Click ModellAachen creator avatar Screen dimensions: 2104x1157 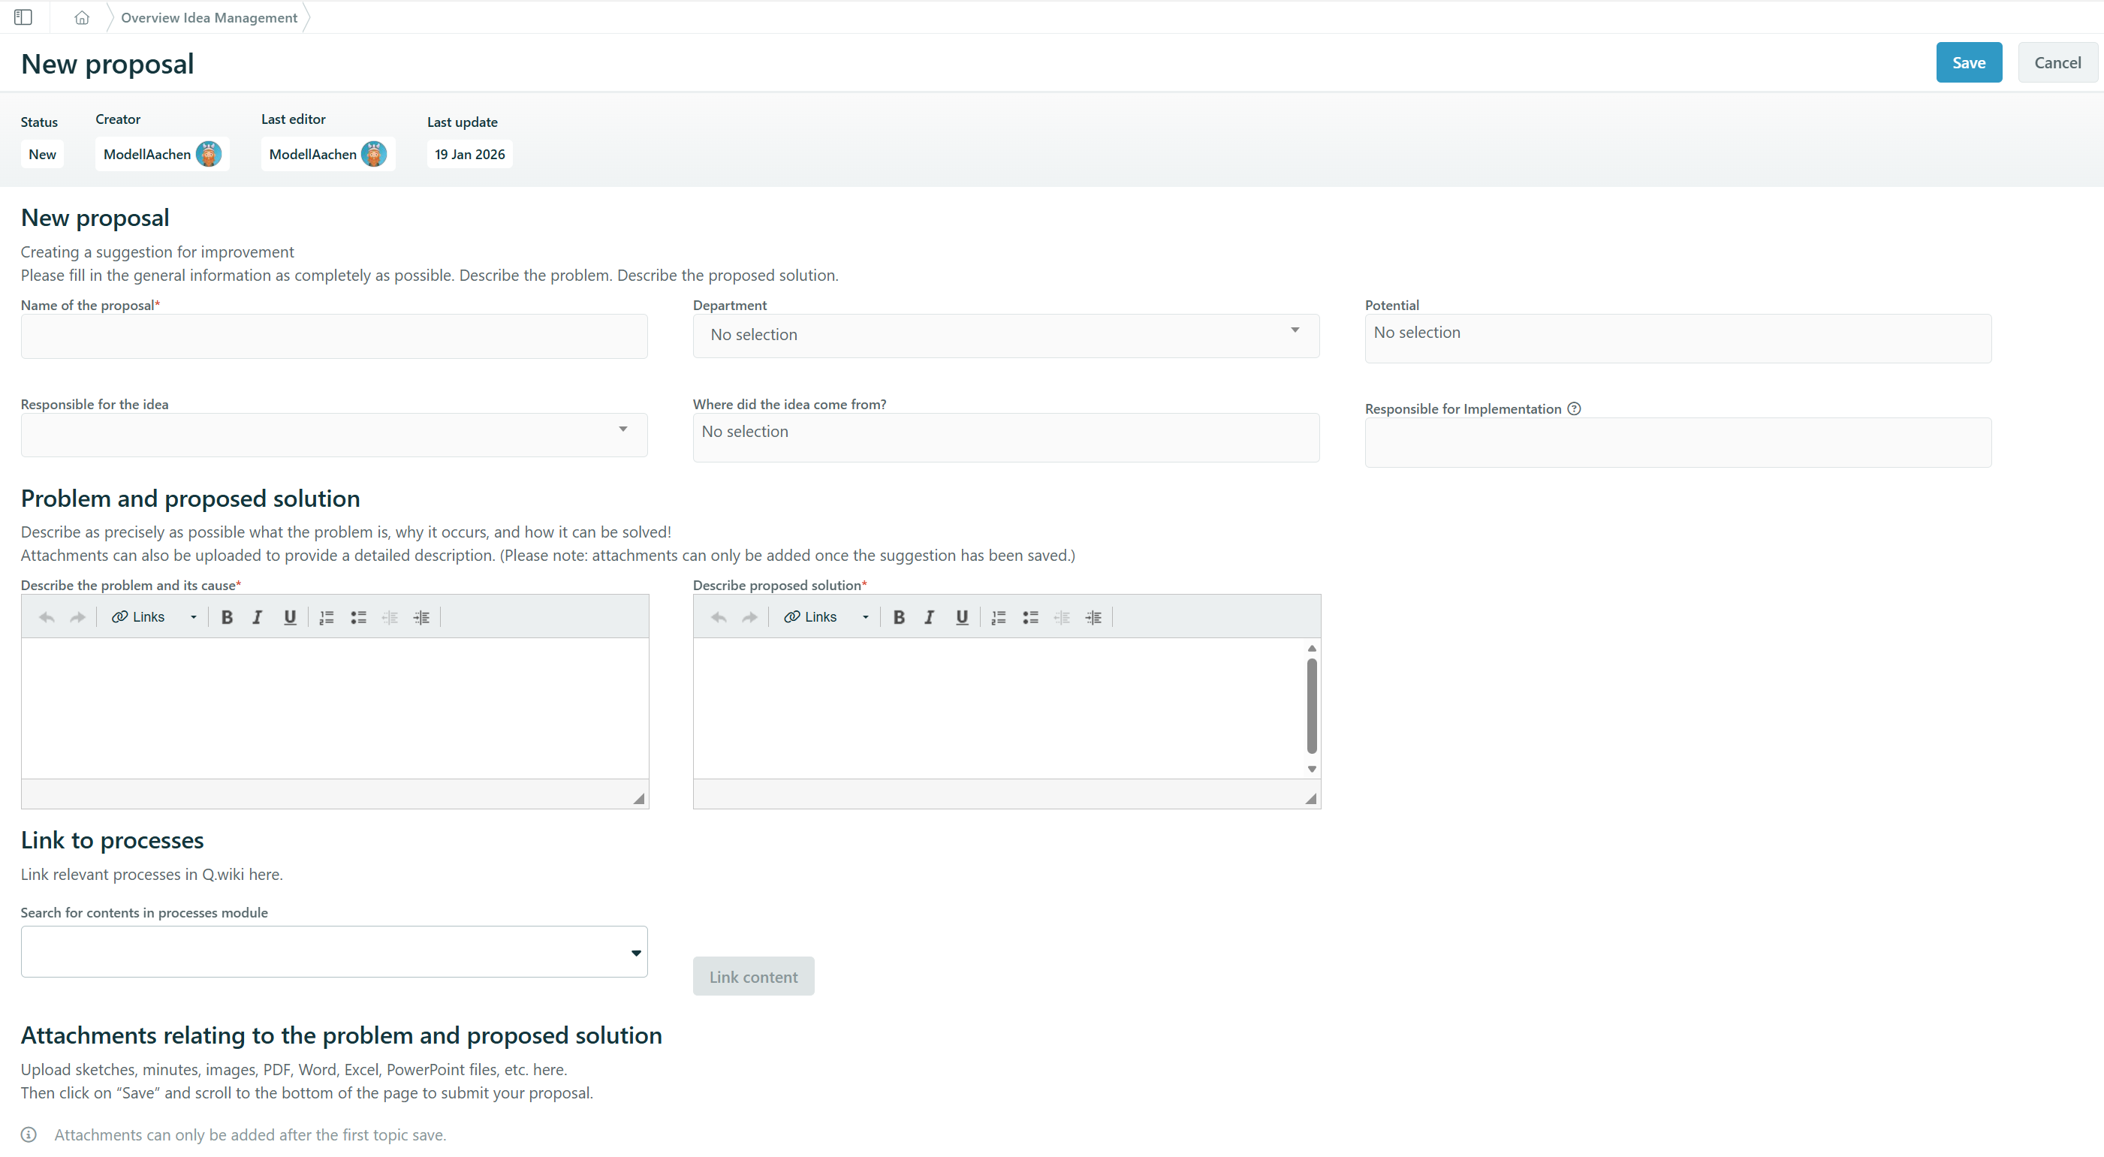click(x=208, y=155)
